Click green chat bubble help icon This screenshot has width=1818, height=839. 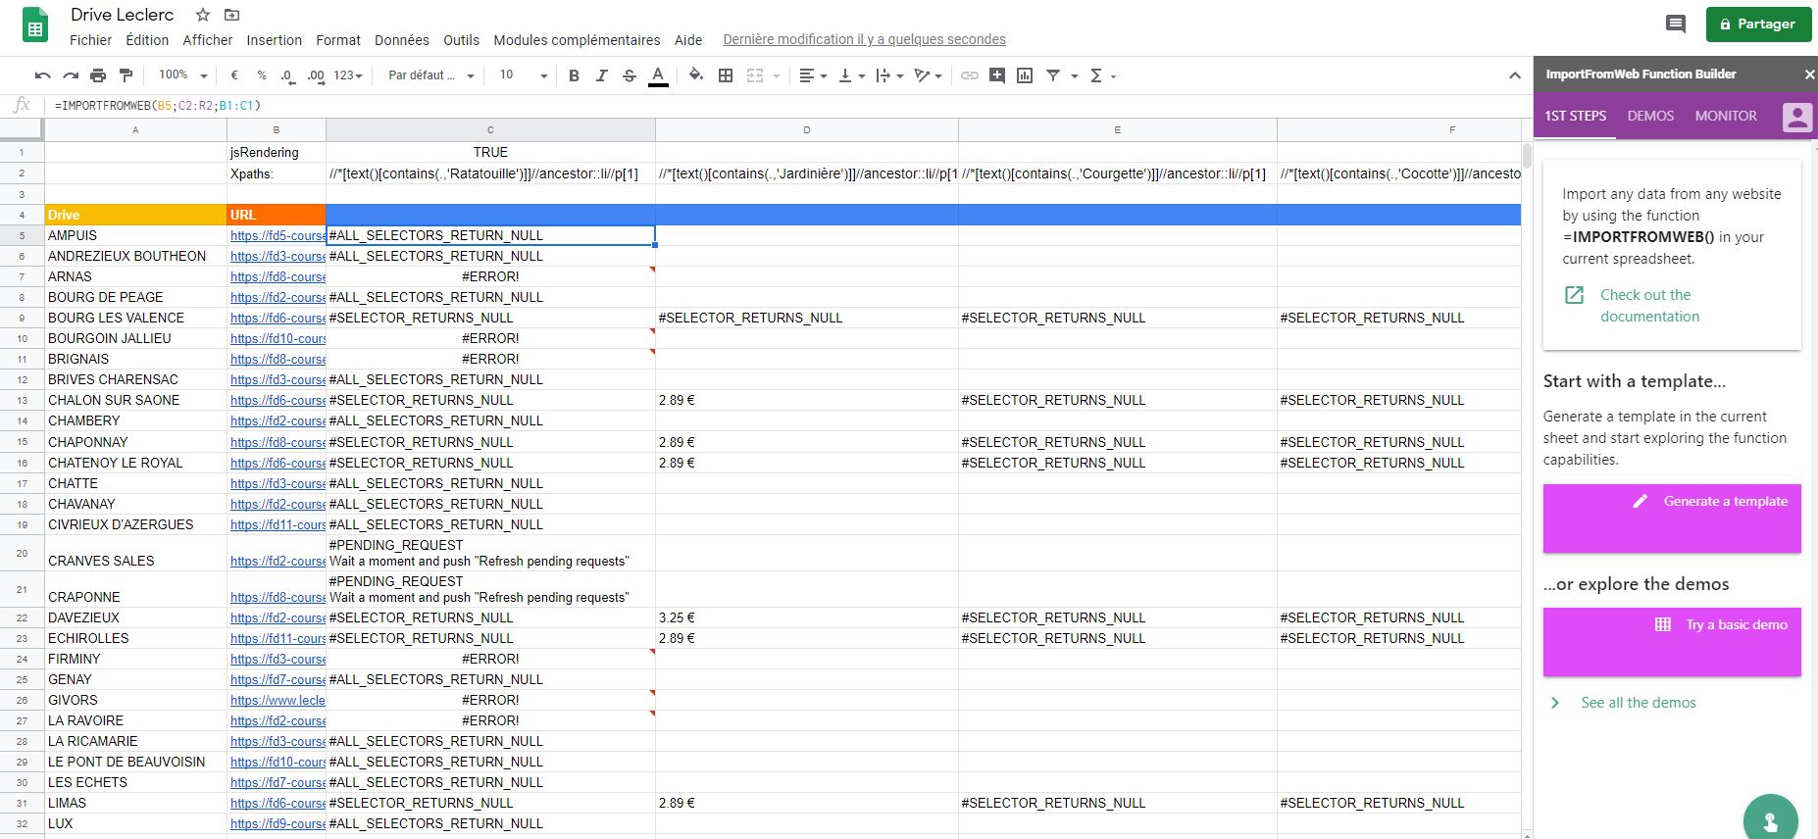click(1770, 819)
